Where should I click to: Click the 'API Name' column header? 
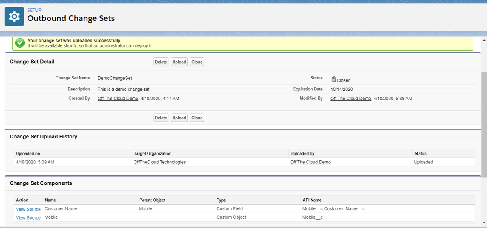tap(388, 200)
